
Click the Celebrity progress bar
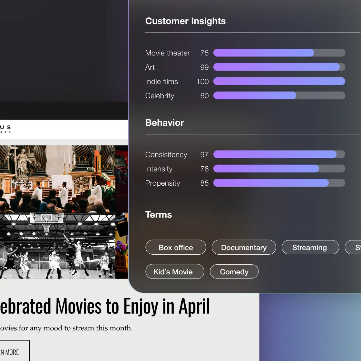point(279,95)
